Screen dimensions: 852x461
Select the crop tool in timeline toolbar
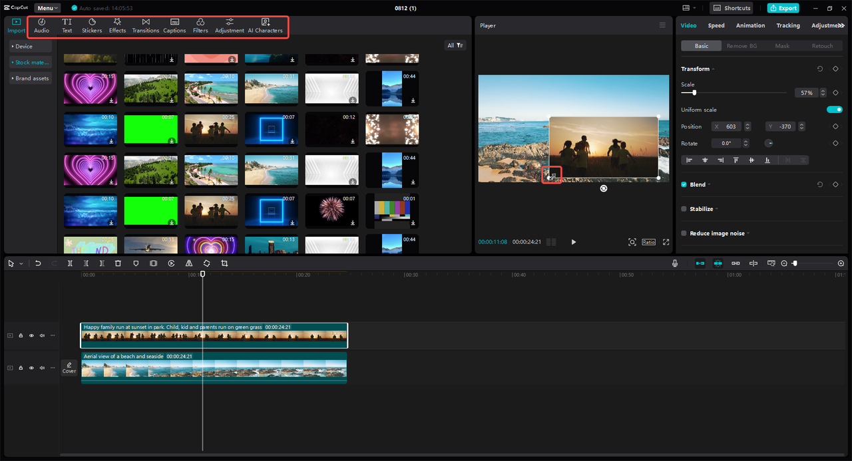pos(224,263)
